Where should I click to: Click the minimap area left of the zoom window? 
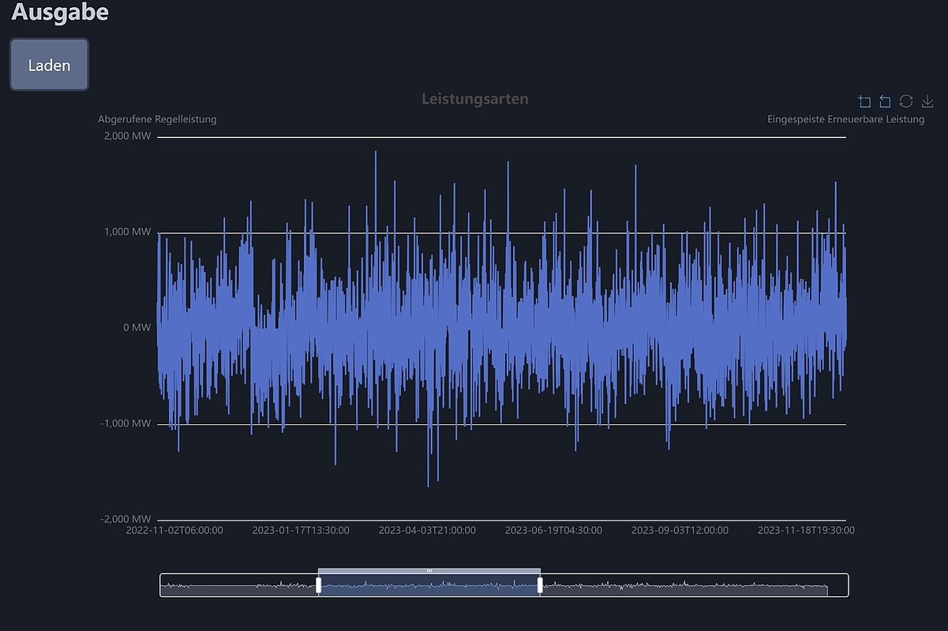(237, 584)
